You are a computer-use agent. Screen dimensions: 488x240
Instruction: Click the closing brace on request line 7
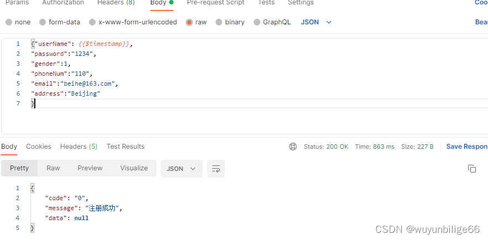click(x=33, y=103)
